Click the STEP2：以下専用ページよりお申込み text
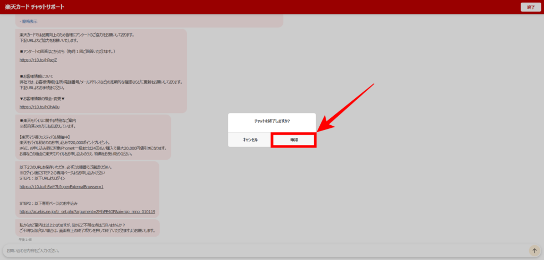544x260 pixels. 48,203
